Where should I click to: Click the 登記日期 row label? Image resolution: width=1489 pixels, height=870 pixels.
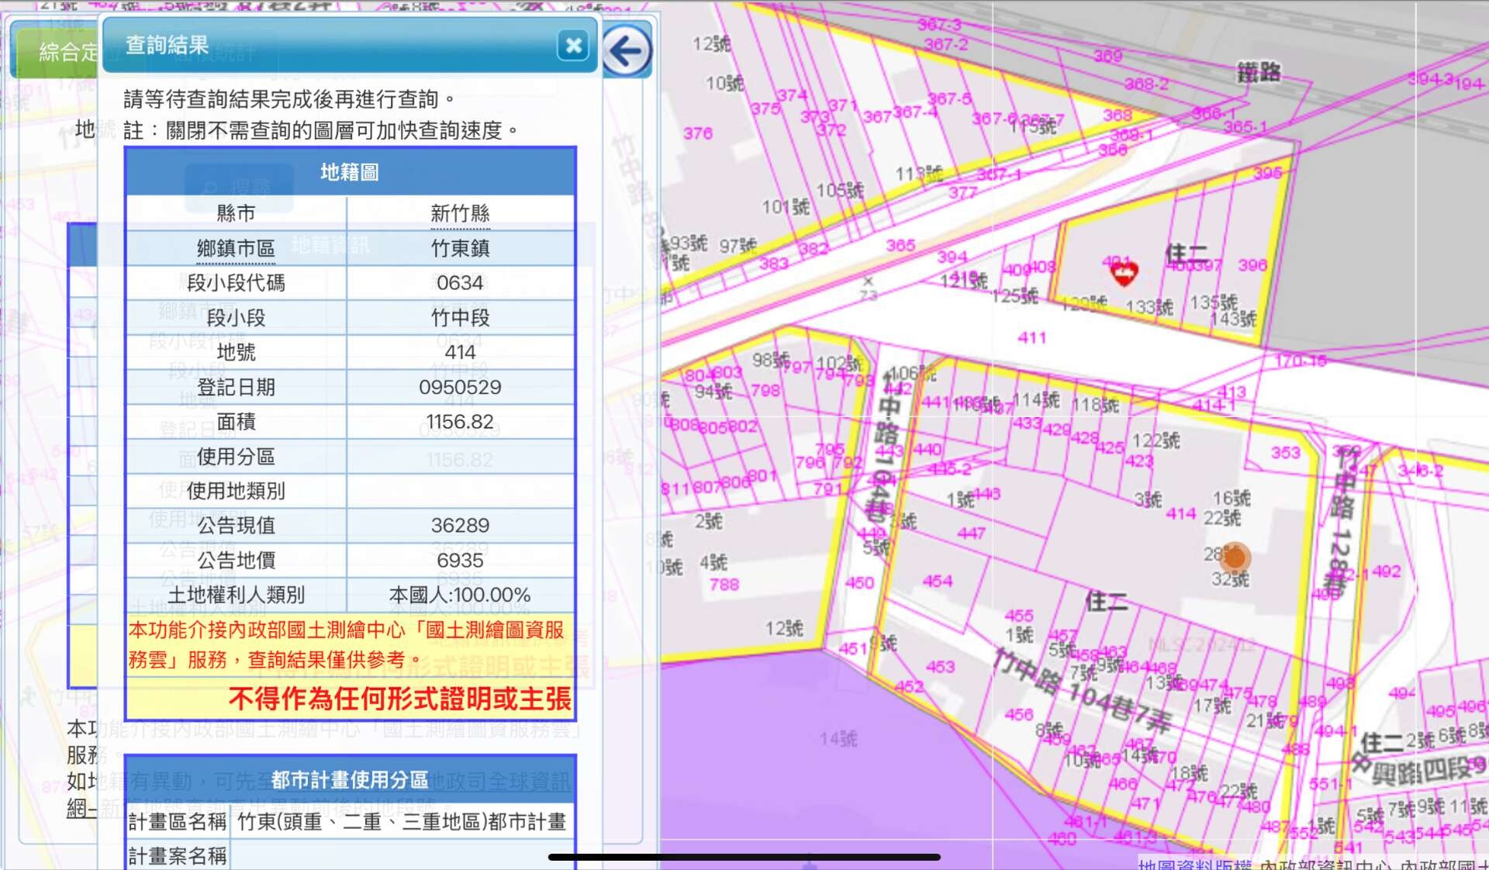tap(236, 387)
